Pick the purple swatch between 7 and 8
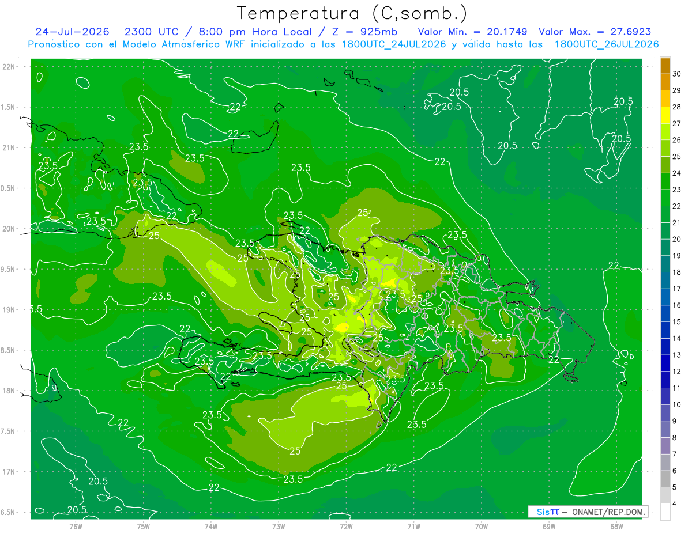This screenshot has width=692, height=534. tap(665, 446)
